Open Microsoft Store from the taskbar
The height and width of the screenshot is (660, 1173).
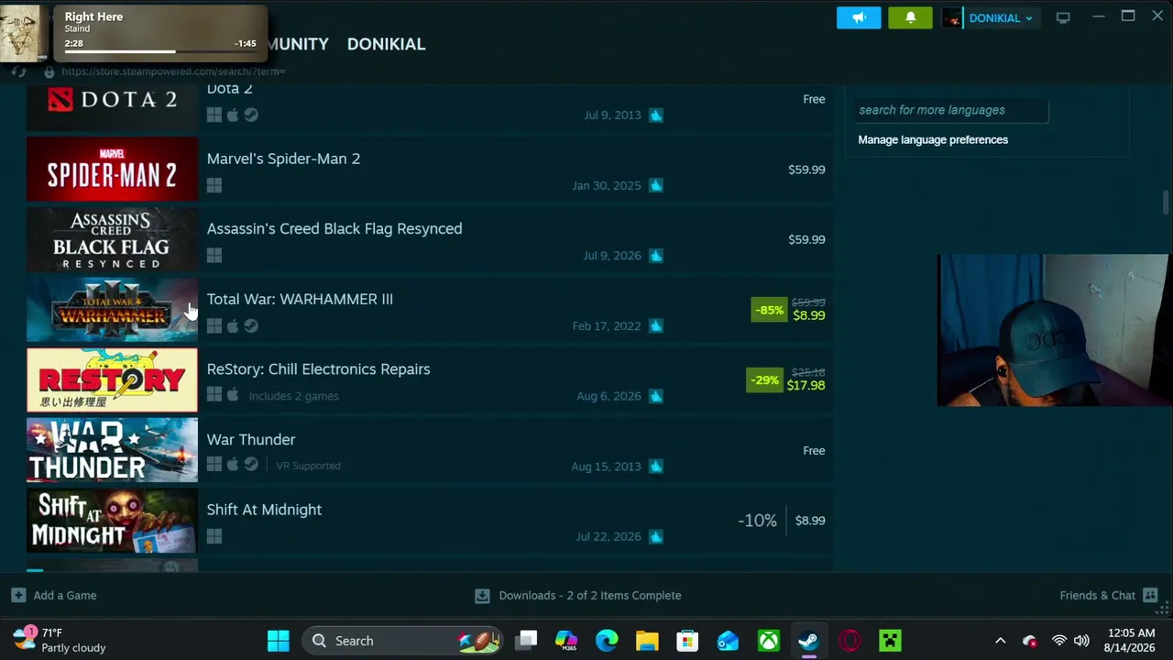[x=687, y=641]
